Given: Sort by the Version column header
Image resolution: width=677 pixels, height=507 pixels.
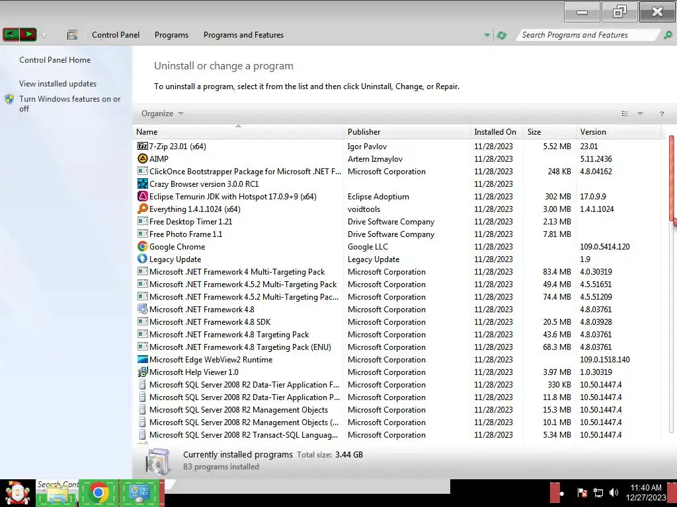Looking at the screenshot, I should pos(618,132).
